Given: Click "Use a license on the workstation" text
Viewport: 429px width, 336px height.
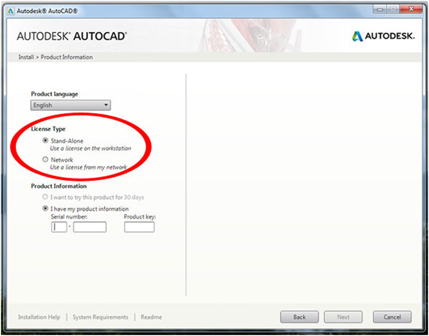Looking at the screenshot, I should pyautogui.click(x=91, y=148).
